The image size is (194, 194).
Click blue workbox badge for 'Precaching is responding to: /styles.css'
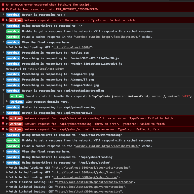[13, 53]
